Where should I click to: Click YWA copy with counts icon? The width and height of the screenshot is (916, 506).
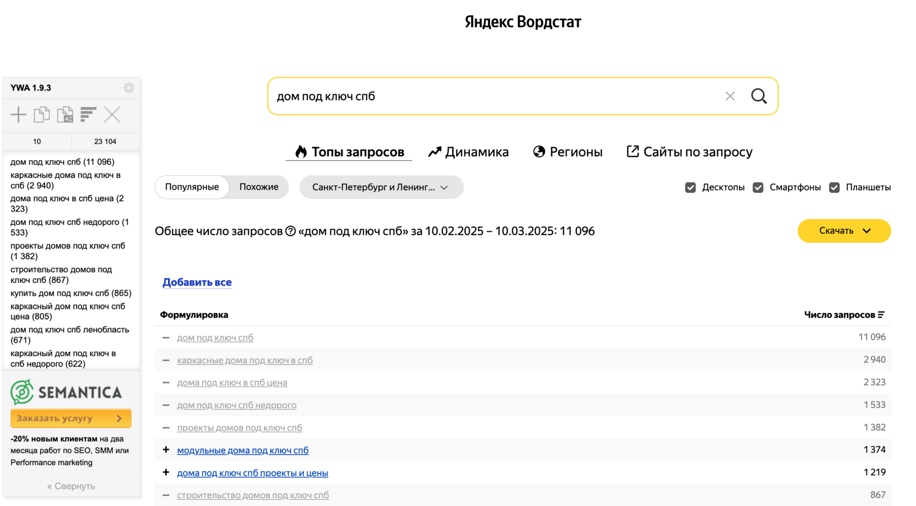[x=65, y=114]
